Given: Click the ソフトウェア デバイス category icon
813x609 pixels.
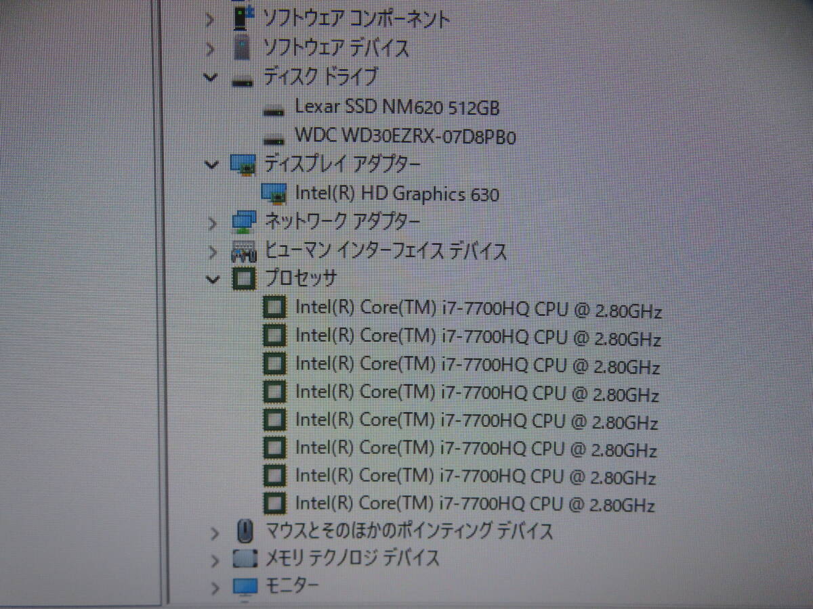Looking at the screenshot, I should click(x=242, y=48).
